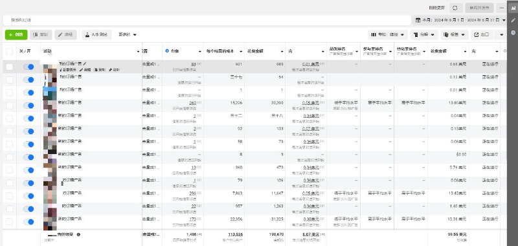Click the 31,325 cell value
The width and height of the screenshot is (518, 246).
(x=277, y=219)
